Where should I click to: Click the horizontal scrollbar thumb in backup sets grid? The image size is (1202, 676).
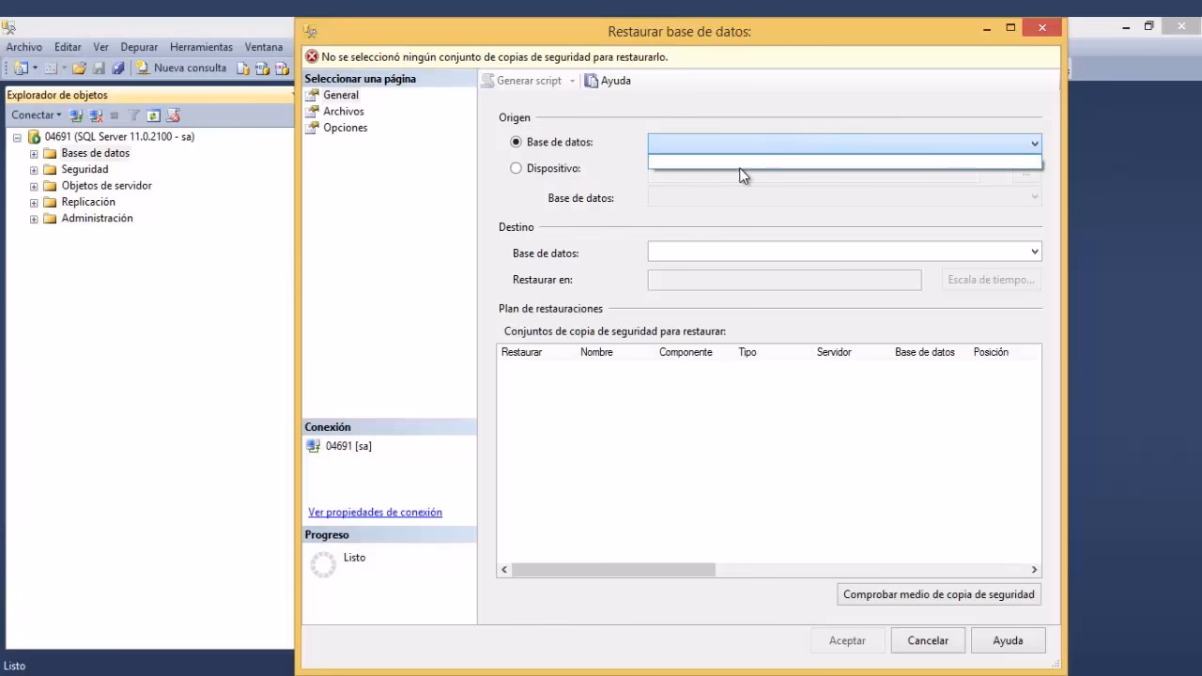[613, 570]
